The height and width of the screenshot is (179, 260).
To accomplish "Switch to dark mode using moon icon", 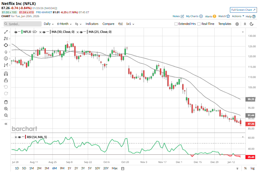I will [251, 24].
